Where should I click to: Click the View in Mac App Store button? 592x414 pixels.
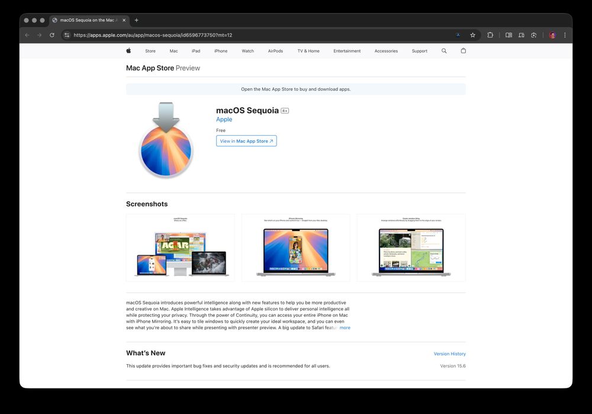point(246,141)
